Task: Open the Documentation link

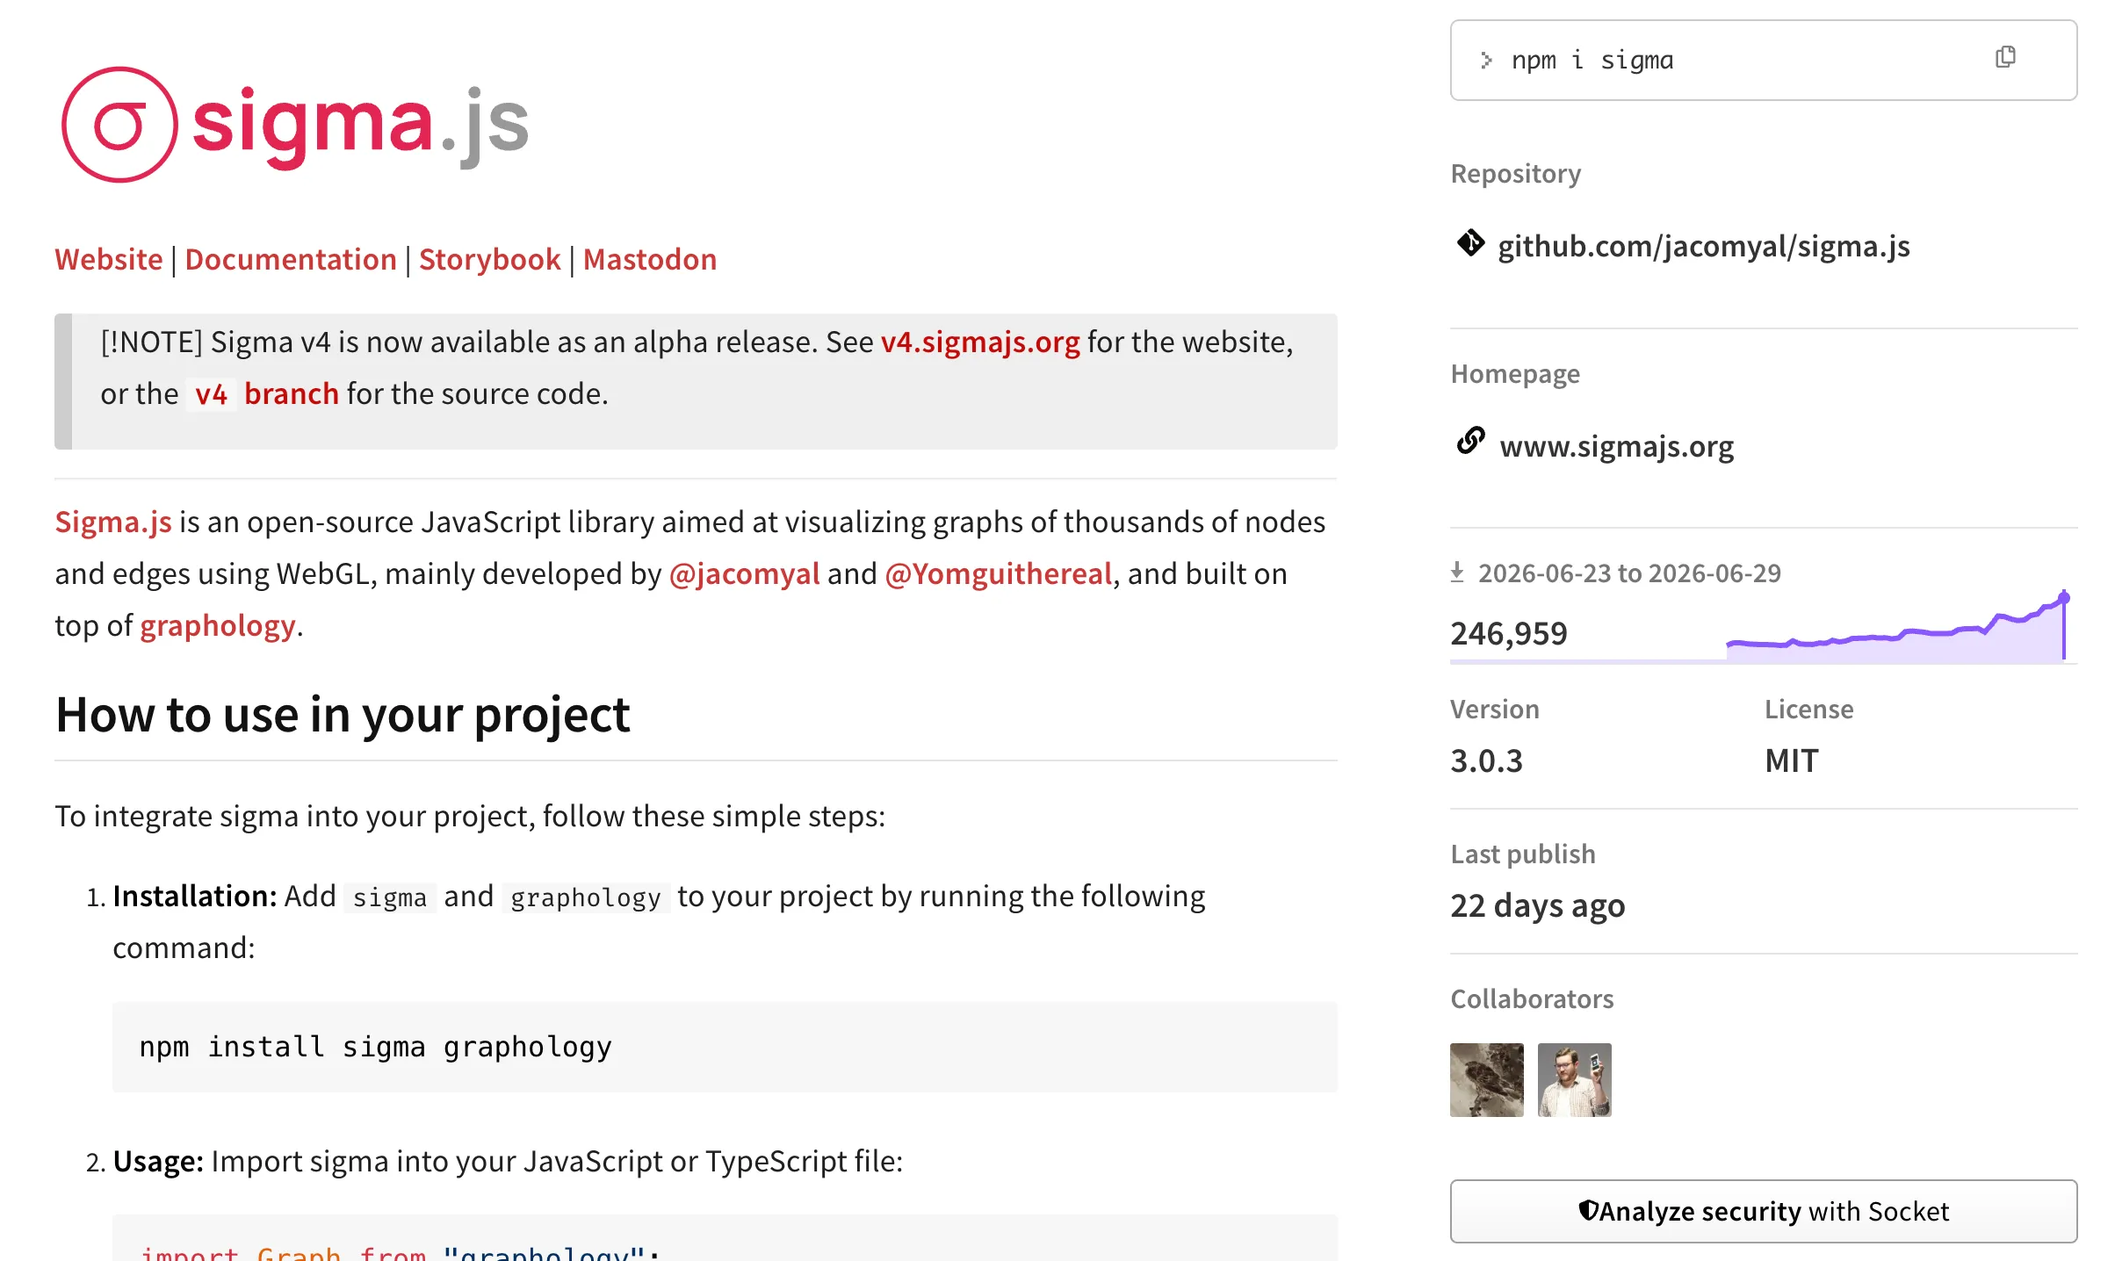Action: (x=291, y=260)
